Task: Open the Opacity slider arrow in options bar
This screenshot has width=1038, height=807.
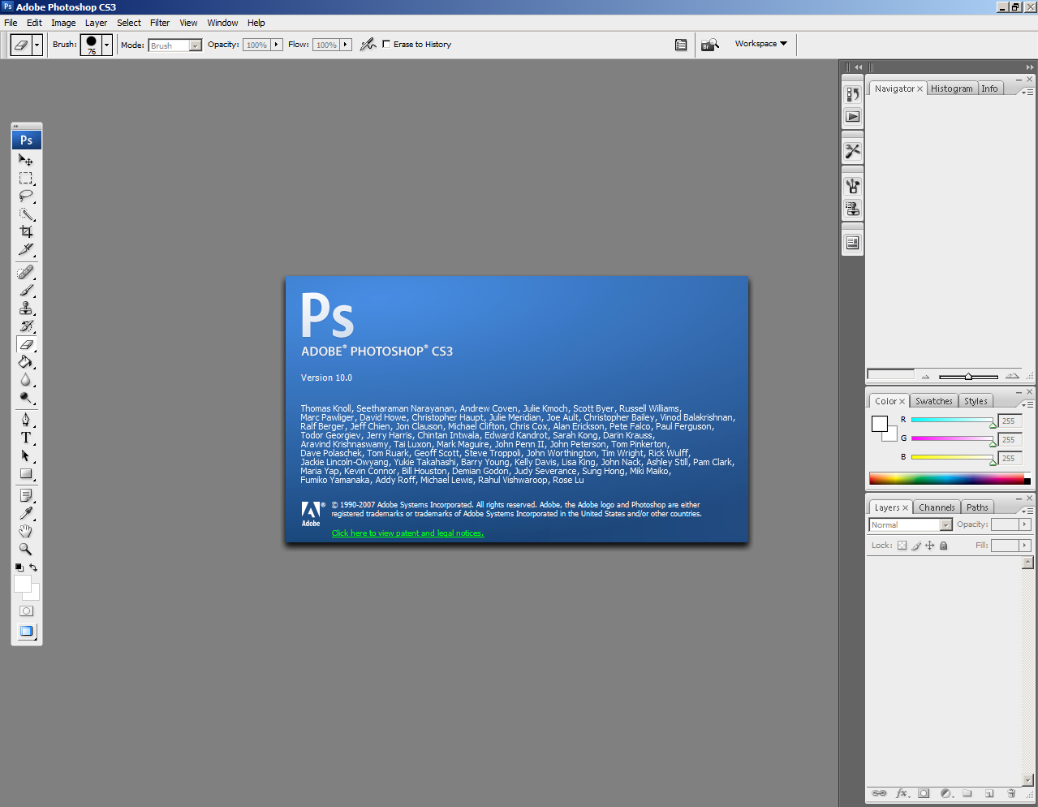Action: point(277,45)
